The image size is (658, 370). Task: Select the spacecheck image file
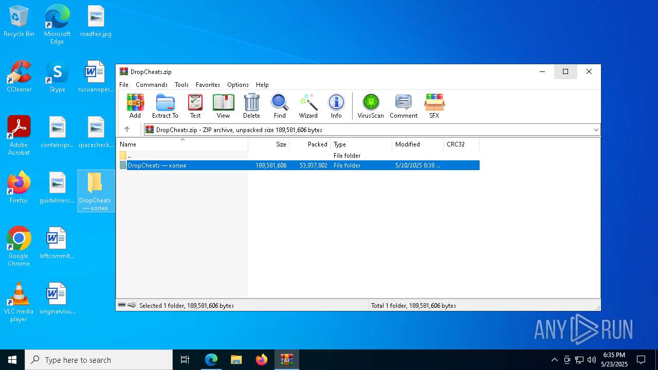96,132
